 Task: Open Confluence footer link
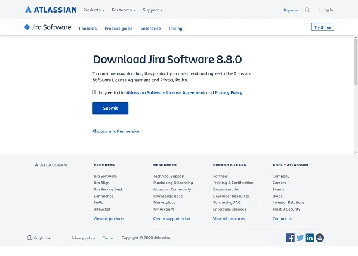click(x=103, y=196)
